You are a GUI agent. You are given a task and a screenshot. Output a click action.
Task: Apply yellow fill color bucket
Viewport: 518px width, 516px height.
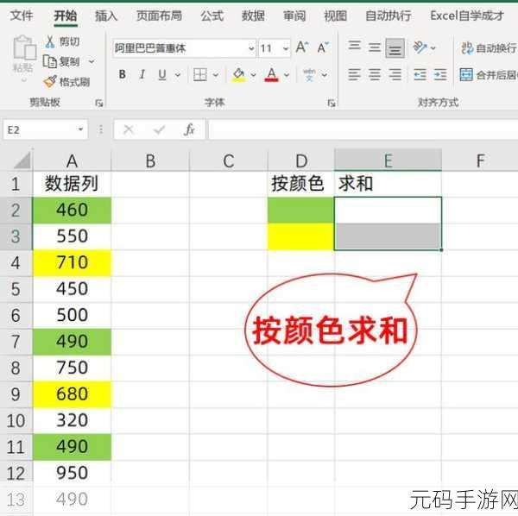[238, 75]
